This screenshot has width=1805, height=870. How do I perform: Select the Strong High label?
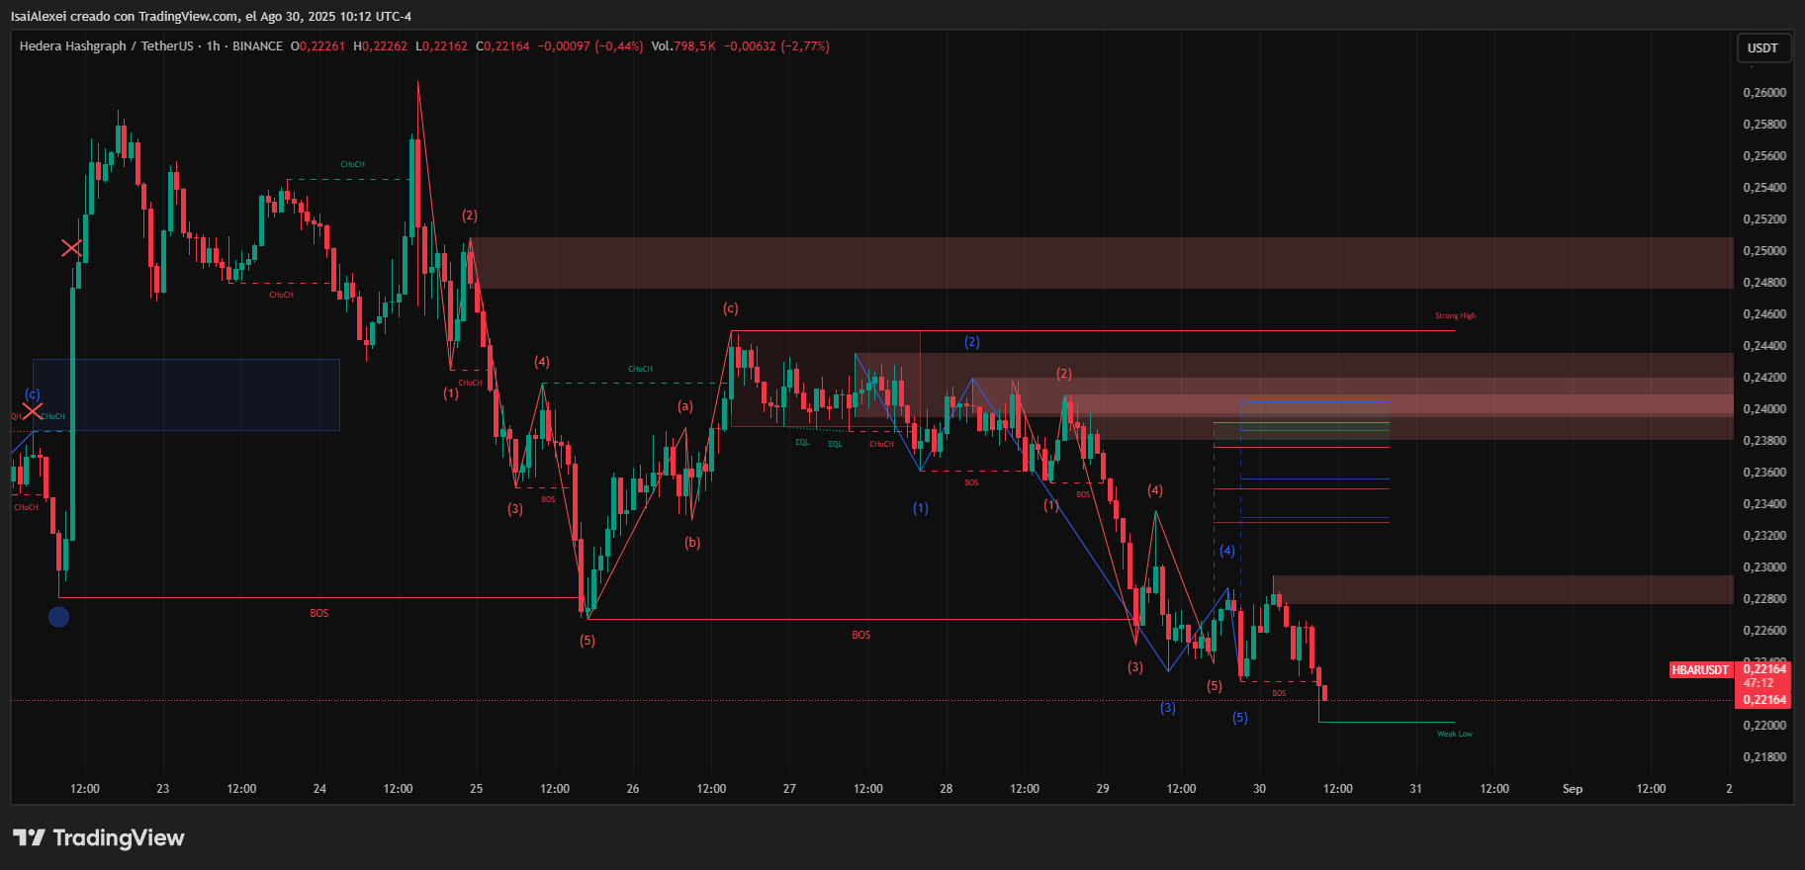pos(1455,316)
